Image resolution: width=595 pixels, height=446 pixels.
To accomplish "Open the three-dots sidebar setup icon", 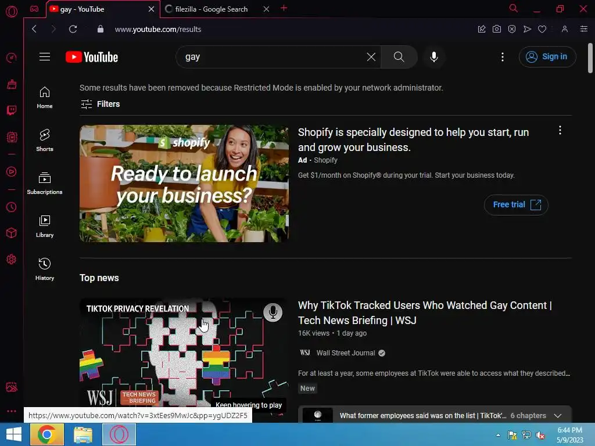I will pos(12,411).
